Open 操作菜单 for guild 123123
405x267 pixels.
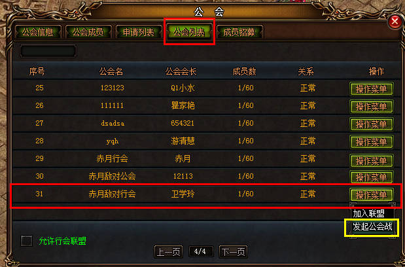click(372, 89)
